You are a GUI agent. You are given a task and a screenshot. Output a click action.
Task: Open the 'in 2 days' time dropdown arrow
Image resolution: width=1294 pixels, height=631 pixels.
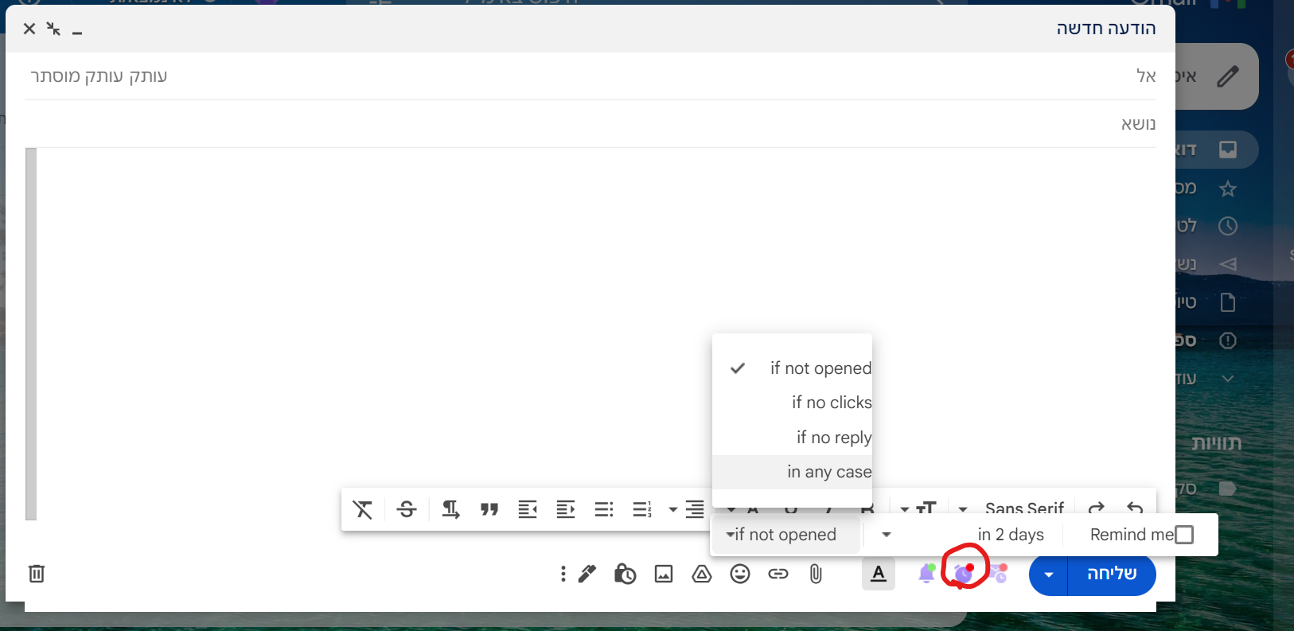tap(887, 535)
